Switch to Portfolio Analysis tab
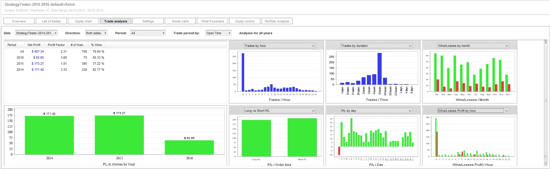 [277, 21]
